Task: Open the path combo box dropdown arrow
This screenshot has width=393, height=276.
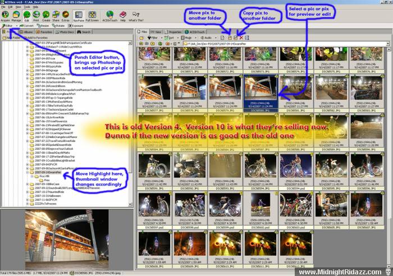Action: tap(388, 44)
